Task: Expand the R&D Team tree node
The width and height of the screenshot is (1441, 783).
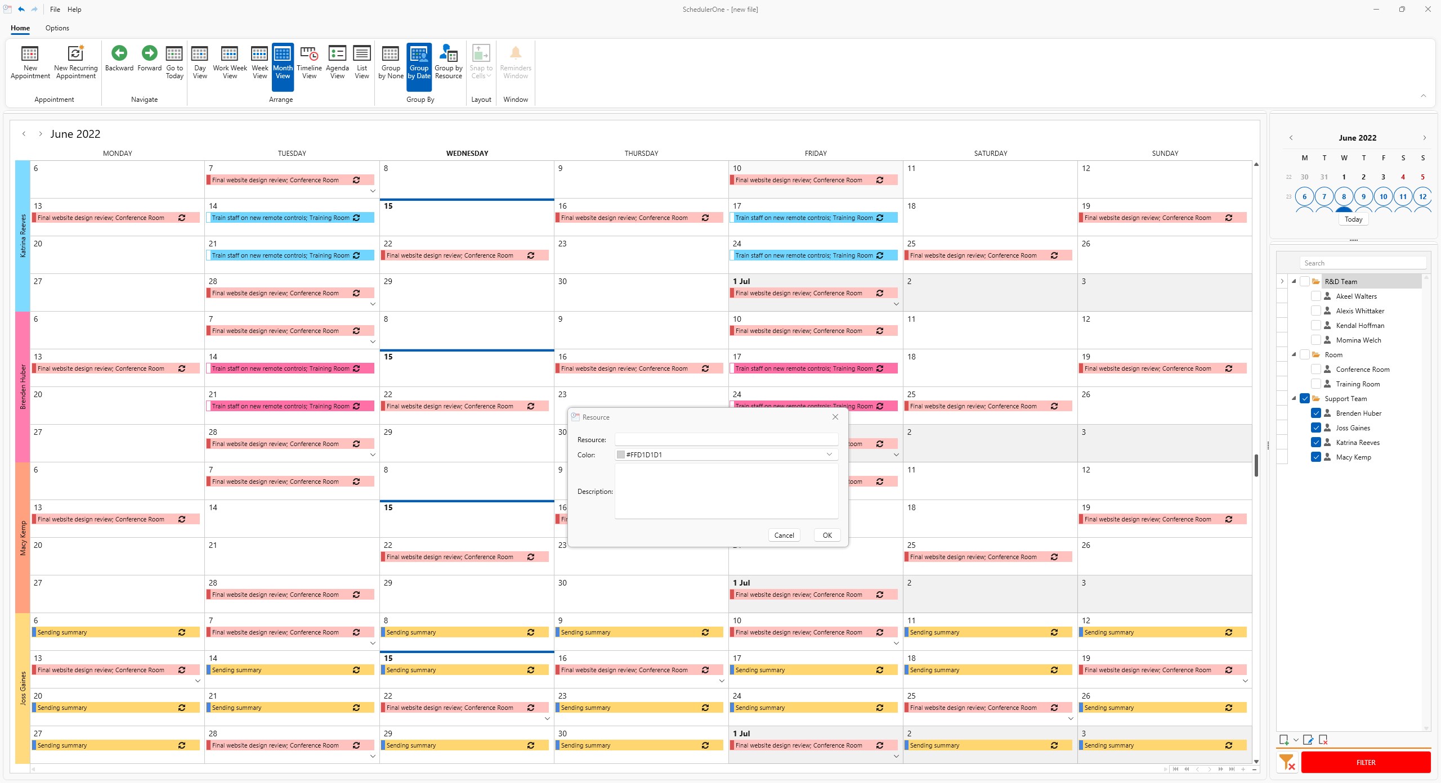Action: pyautogui.click(x=1294, y=281)
